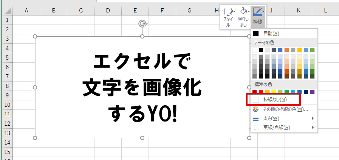Select column J header
This screenshot has width=339, height=160.
pos(271,11)
